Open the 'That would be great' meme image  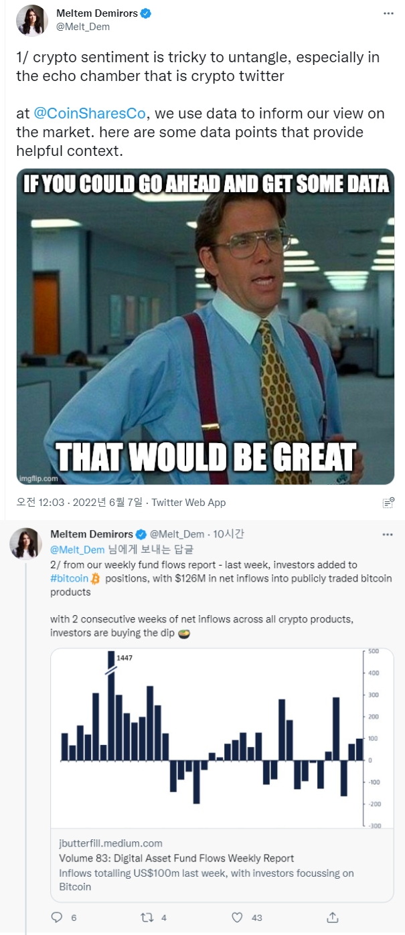coord(206,327)
